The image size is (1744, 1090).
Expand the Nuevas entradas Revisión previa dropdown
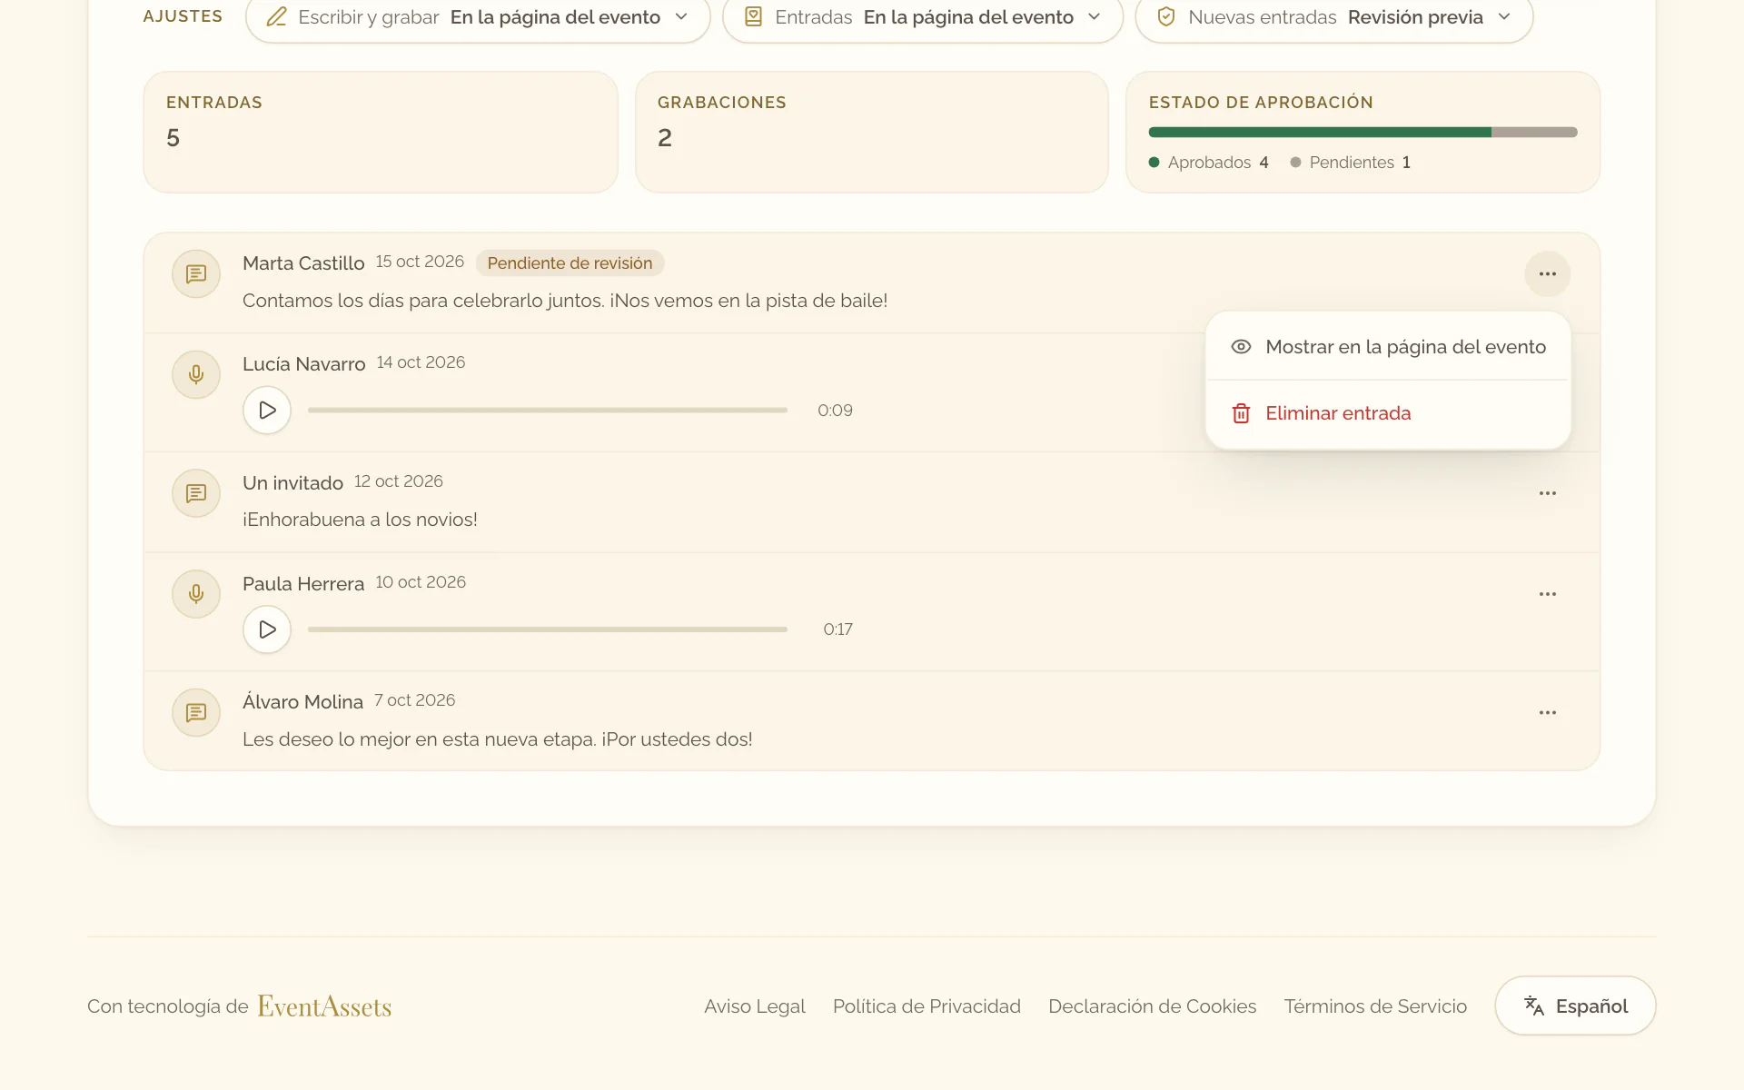(1334, 17)
